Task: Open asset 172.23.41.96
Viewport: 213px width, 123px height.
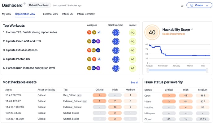Action: (x=13, y=113)
